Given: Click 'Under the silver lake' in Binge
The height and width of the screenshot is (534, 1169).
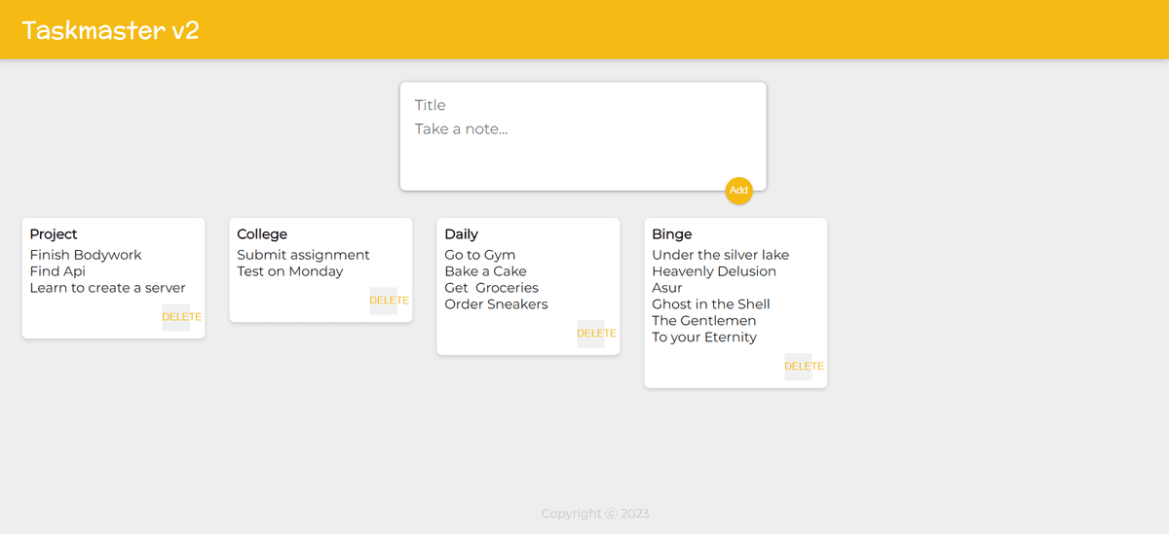Looking at the screenshot, I should 720,255.
